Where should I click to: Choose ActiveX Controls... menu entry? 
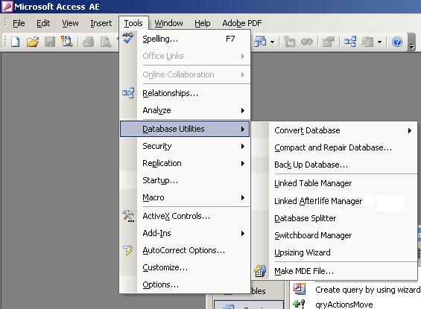click(185, 216)
